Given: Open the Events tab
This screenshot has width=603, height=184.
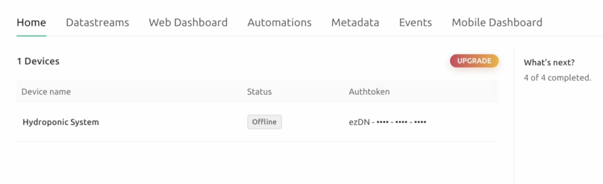Looking at the screenshot, I should (415, 22).
